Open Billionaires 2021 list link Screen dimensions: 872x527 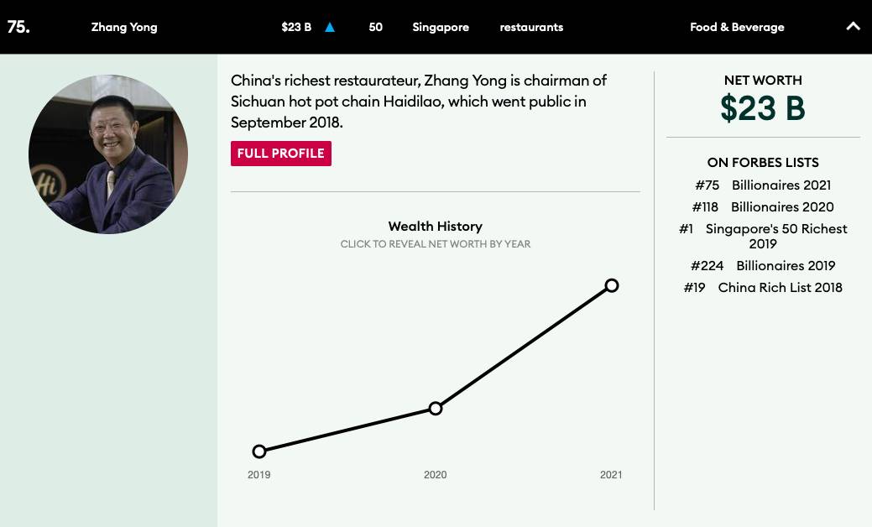781,185
